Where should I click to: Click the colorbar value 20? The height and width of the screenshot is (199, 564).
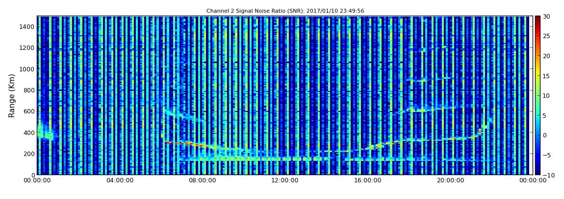(x=546, y=56)
